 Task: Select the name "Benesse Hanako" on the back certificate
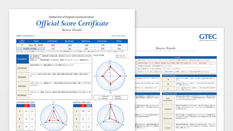[x=166, y=48]
